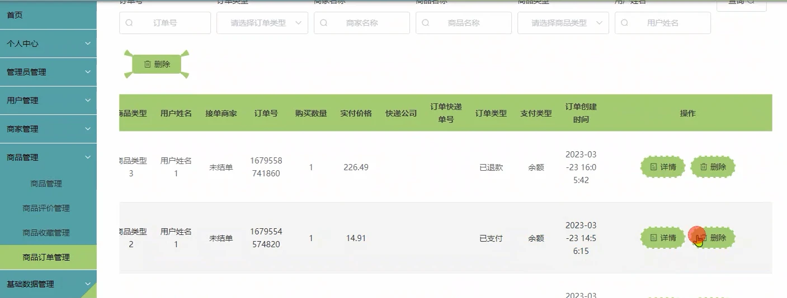Click the trash icon on the top 删除 button

148,64
